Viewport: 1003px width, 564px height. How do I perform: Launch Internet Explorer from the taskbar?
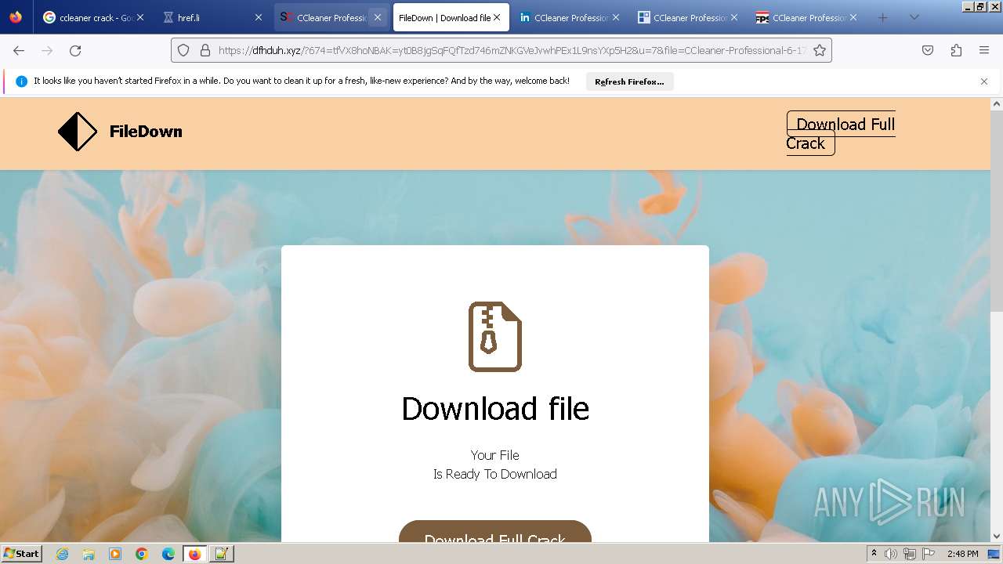point(63,554)
